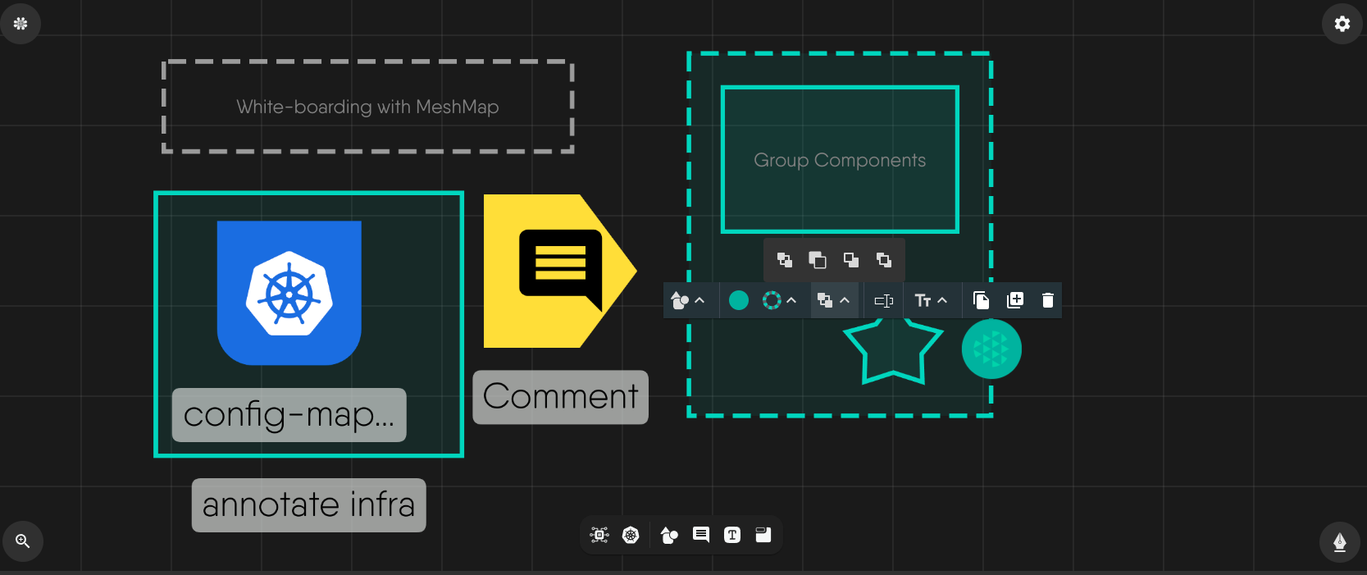Click the Section tool at dock's right end

click(x=763, y=535)
